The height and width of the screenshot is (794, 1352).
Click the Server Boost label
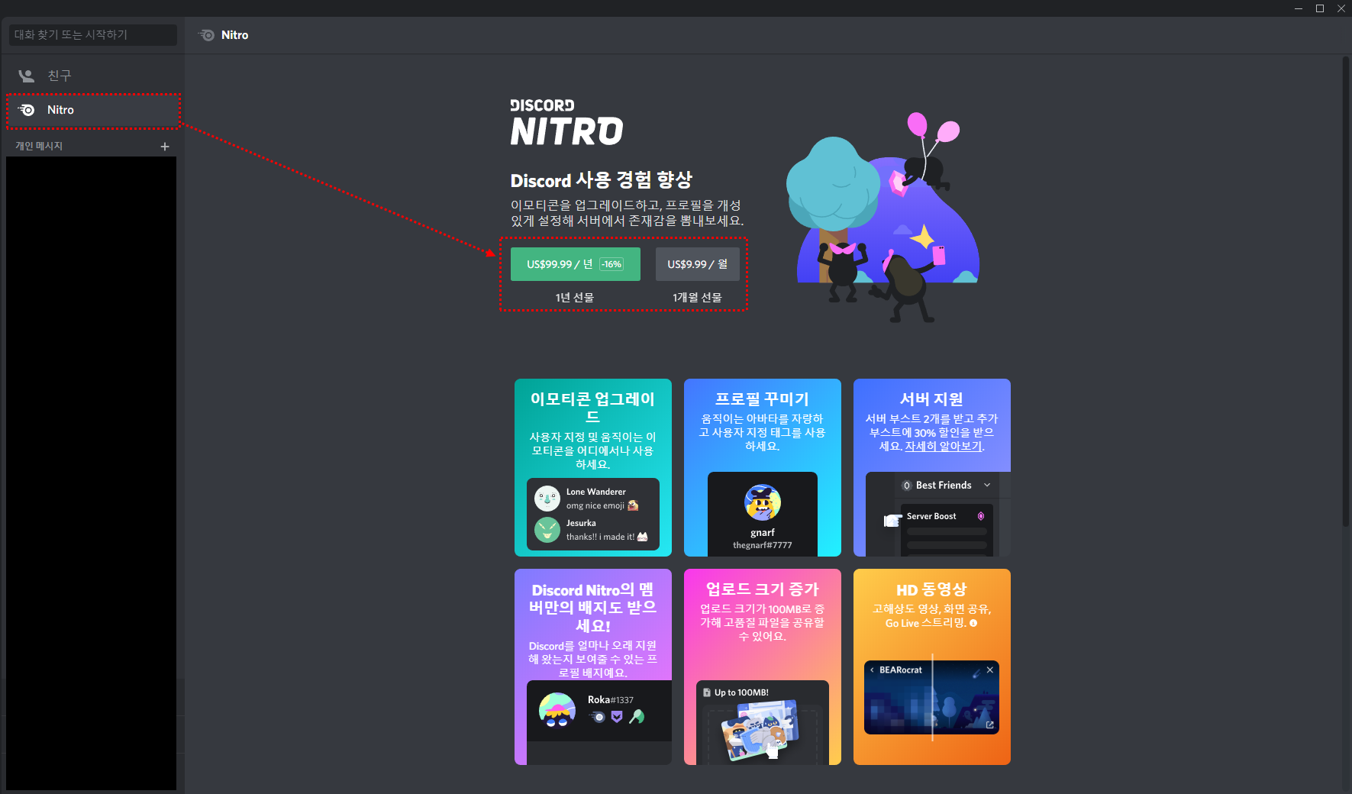click(x=931, y=516)
